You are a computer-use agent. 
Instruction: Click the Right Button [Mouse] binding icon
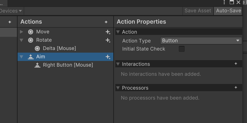click(x=37, y=65)
